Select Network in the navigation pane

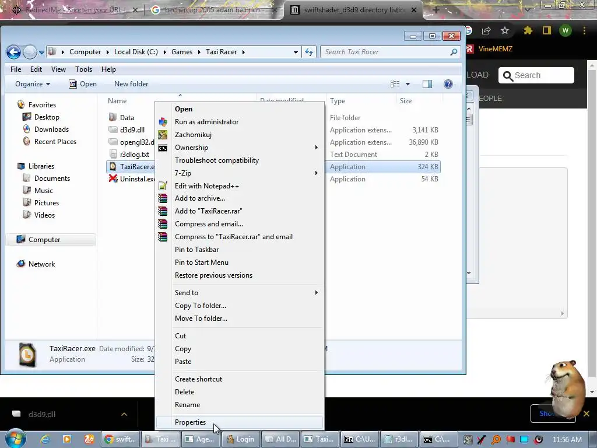(x=41, y=264)
